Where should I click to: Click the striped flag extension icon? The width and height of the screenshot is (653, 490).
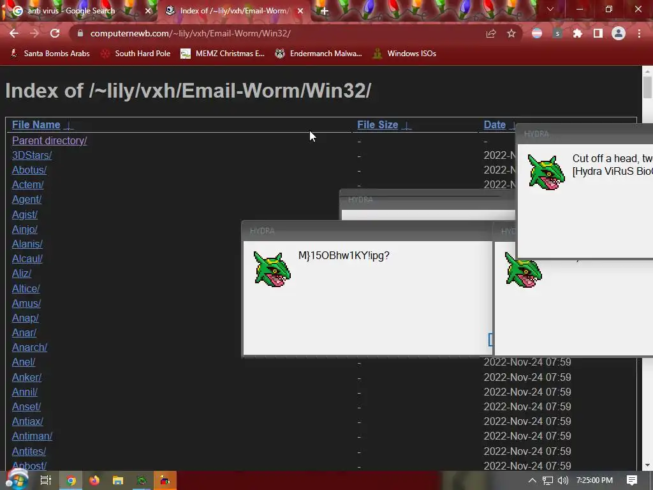click(x=537, y=33)
